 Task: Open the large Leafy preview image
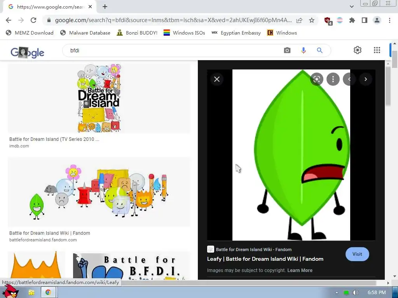pos(291,155)
